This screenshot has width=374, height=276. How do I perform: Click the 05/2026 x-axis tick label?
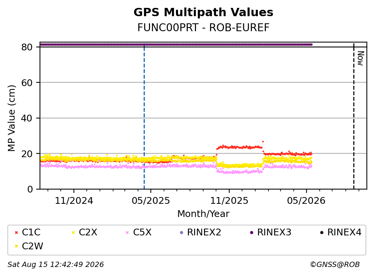point(306,201)
